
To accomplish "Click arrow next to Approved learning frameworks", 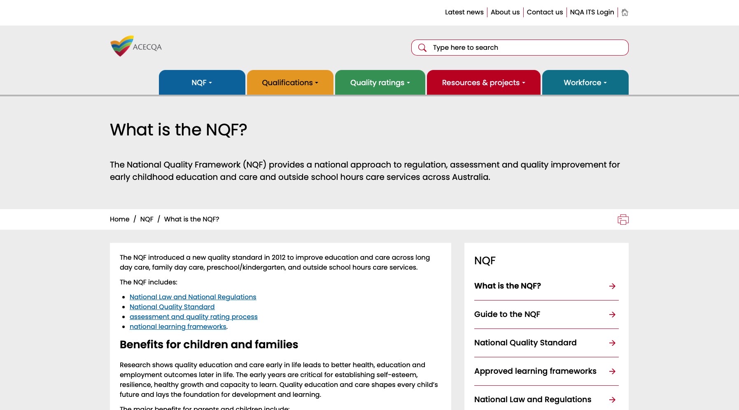I will click(612, 371).
